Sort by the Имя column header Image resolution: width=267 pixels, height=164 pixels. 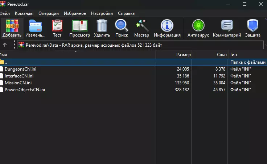pos(78,55)
